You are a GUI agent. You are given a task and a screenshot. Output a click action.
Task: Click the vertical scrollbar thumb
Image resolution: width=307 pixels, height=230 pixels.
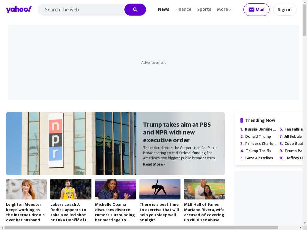coord(305,20)
